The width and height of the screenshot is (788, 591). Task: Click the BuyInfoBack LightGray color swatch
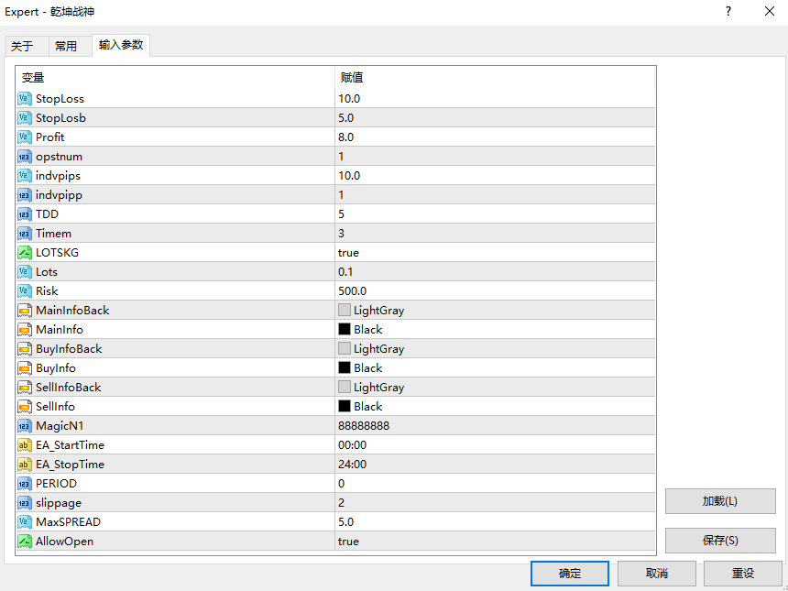[x=345, y=349]
